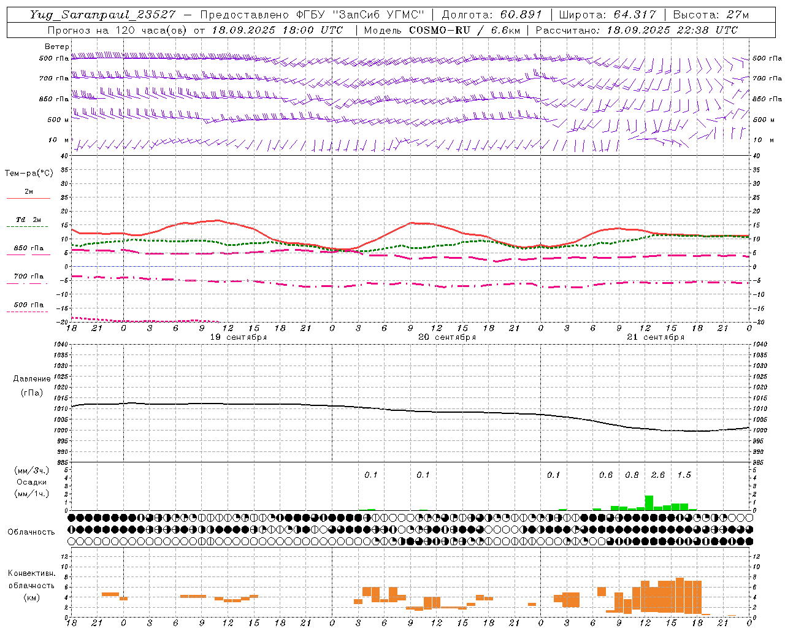Click the station name Yug_Saranpaul_23527

[103, 15]
